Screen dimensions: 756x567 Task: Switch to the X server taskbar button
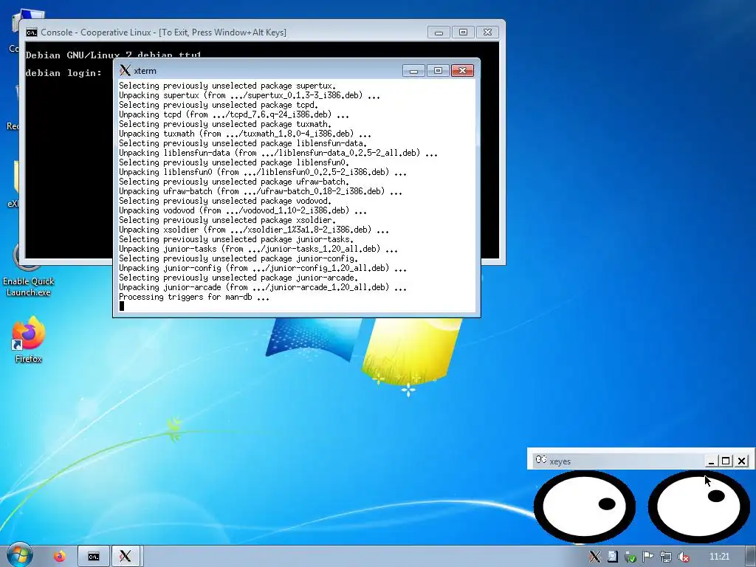pos(126,557)
